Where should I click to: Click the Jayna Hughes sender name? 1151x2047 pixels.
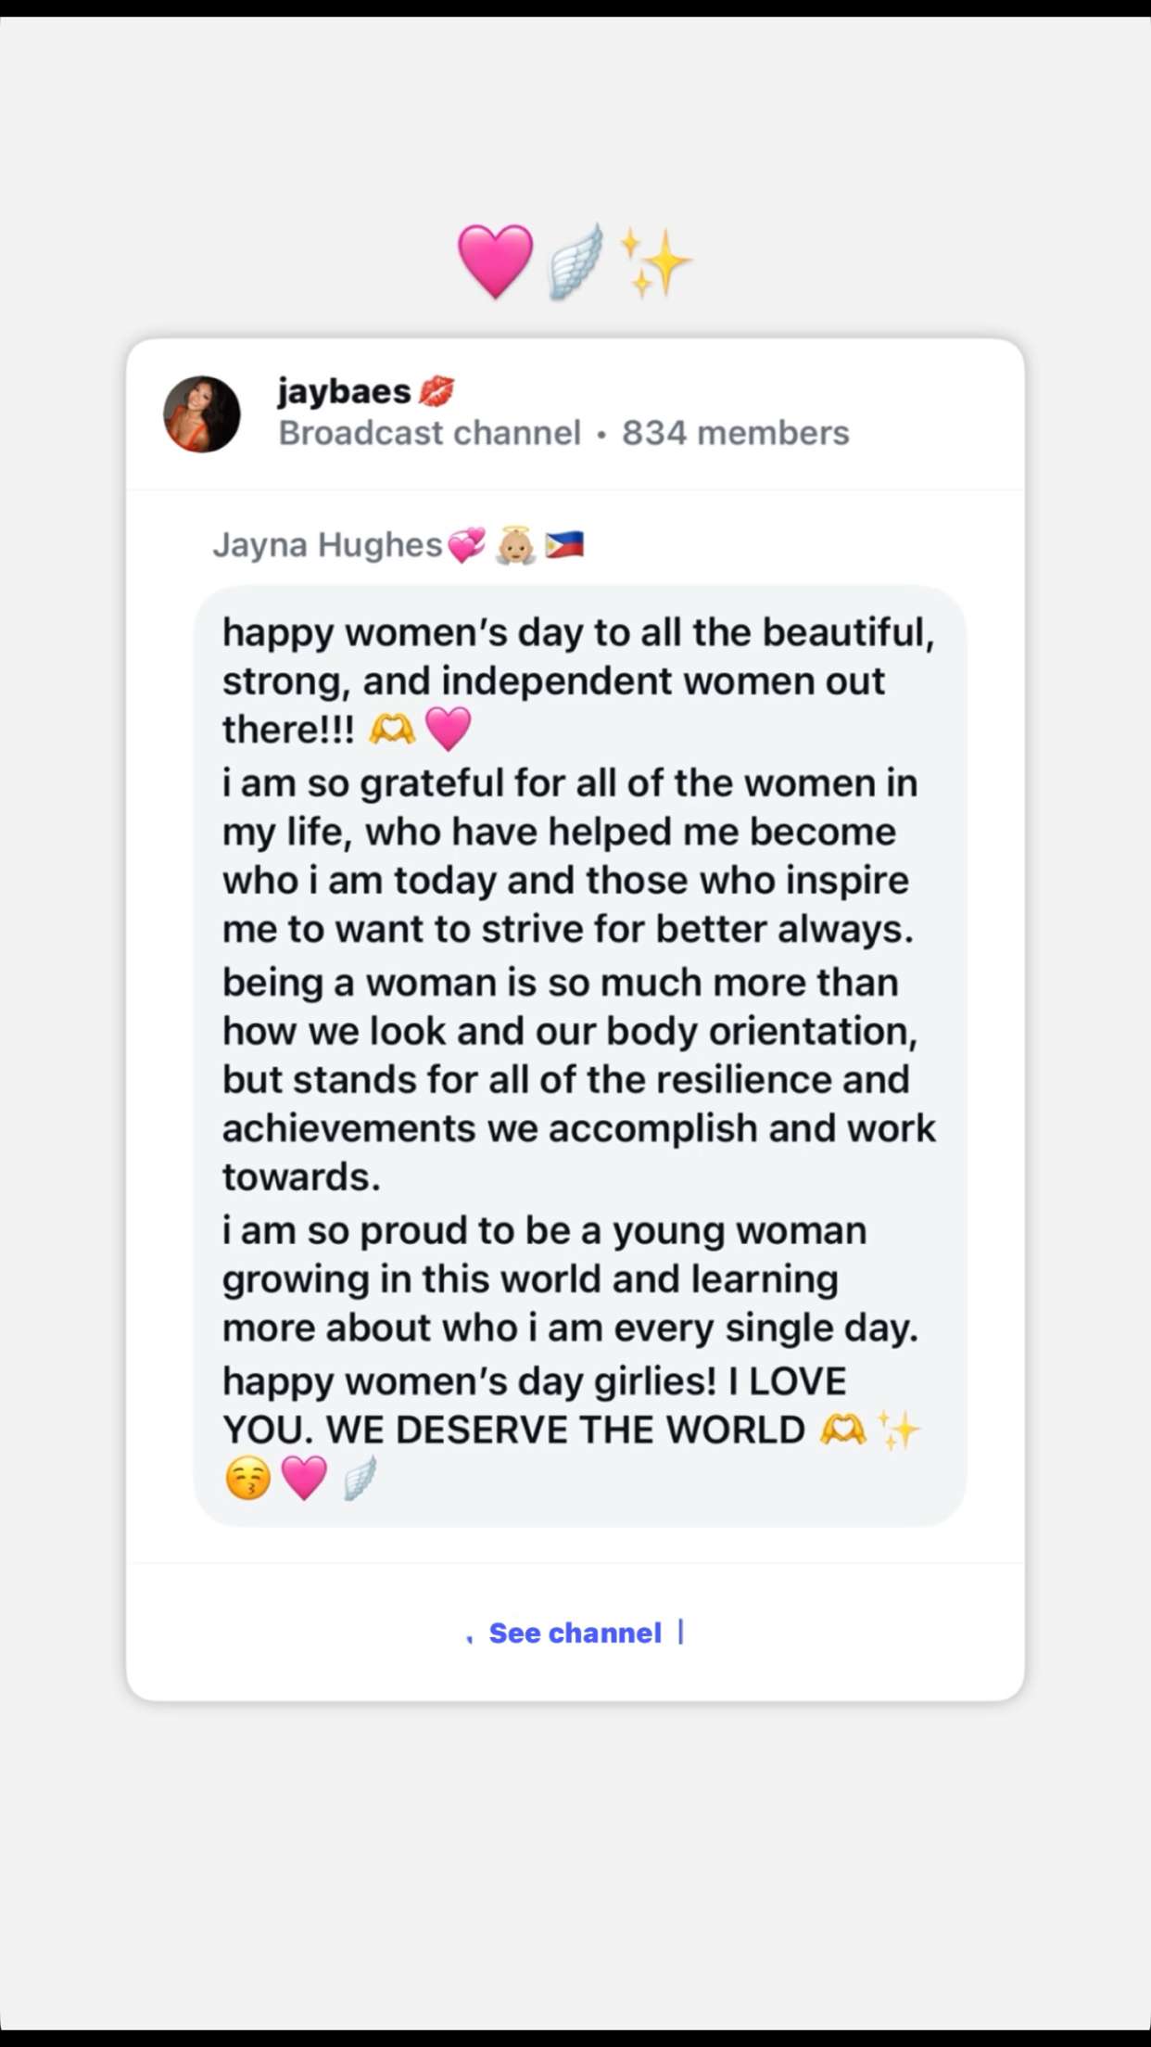point(329,545)
